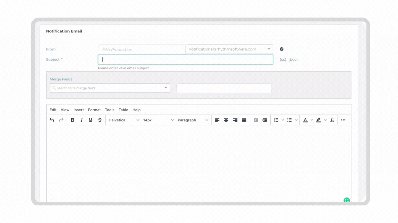
Task: Insert a numbered list
Action: click(x=276, y=120)
